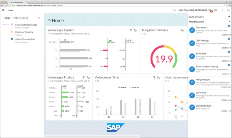Click the search magnifier icon
232x138 pixels.
point(175,10)
